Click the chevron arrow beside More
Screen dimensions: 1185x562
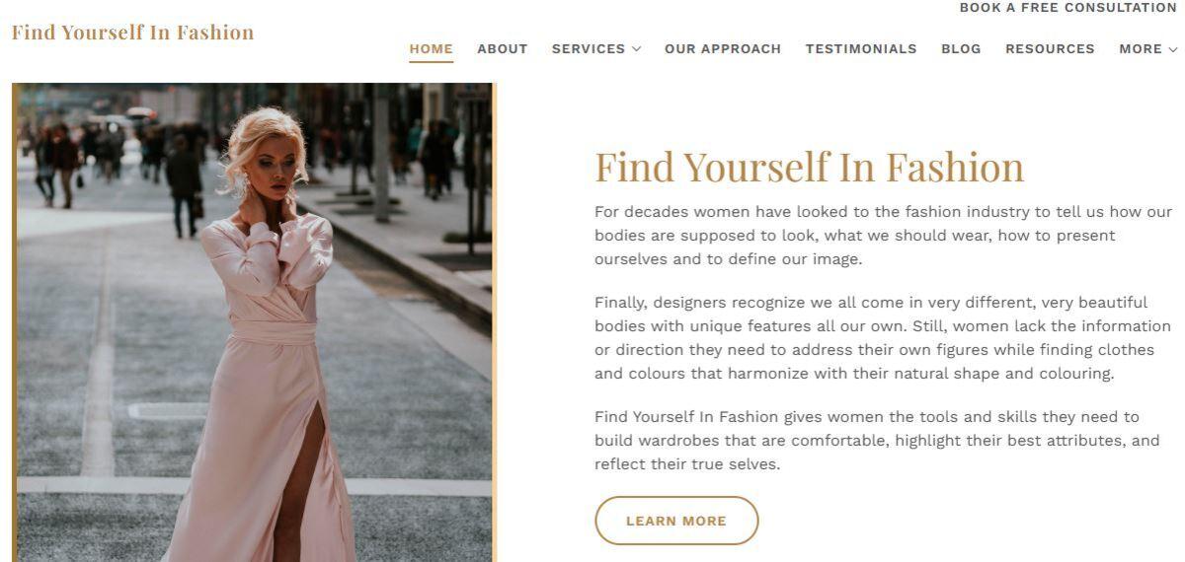pos(1173,49)
